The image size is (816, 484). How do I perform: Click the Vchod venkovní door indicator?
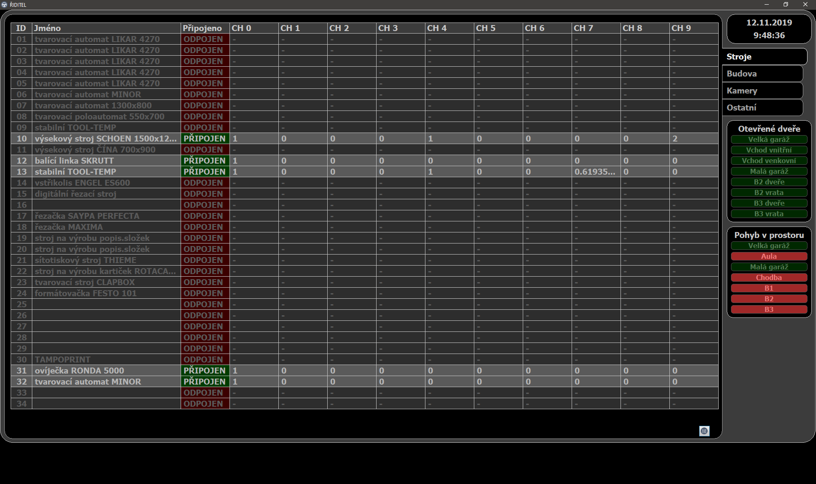768,161
